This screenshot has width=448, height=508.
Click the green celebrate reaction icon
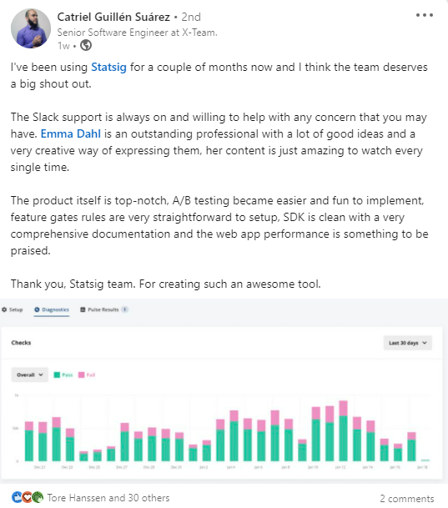pos(38,497)
